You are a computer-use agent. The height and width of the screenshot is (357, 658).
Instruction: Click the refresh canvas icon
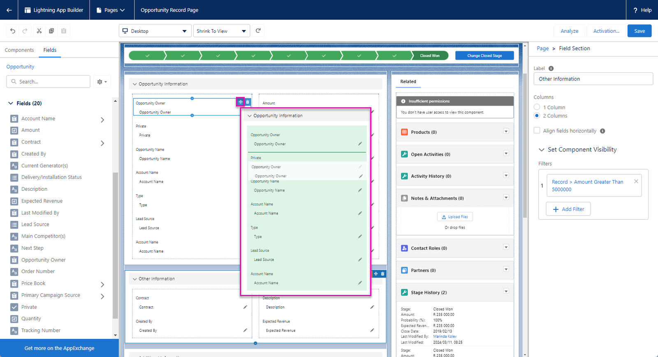point(258,31)
